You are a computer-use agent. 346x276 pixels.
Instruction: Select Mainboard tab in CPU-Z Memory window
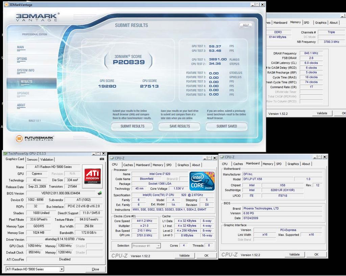point(280,23)
